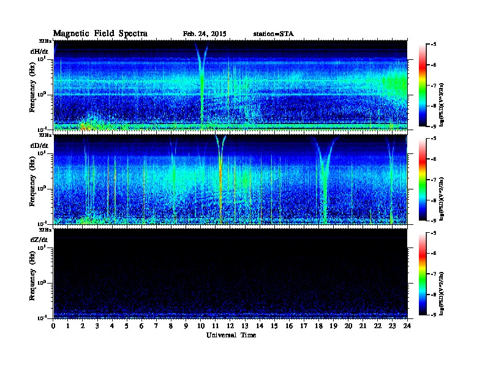This screenshot has width=485, height=374.
Task: Click hour 16 on the time axis
Action: pyautogui.click(x=289, y=326)
